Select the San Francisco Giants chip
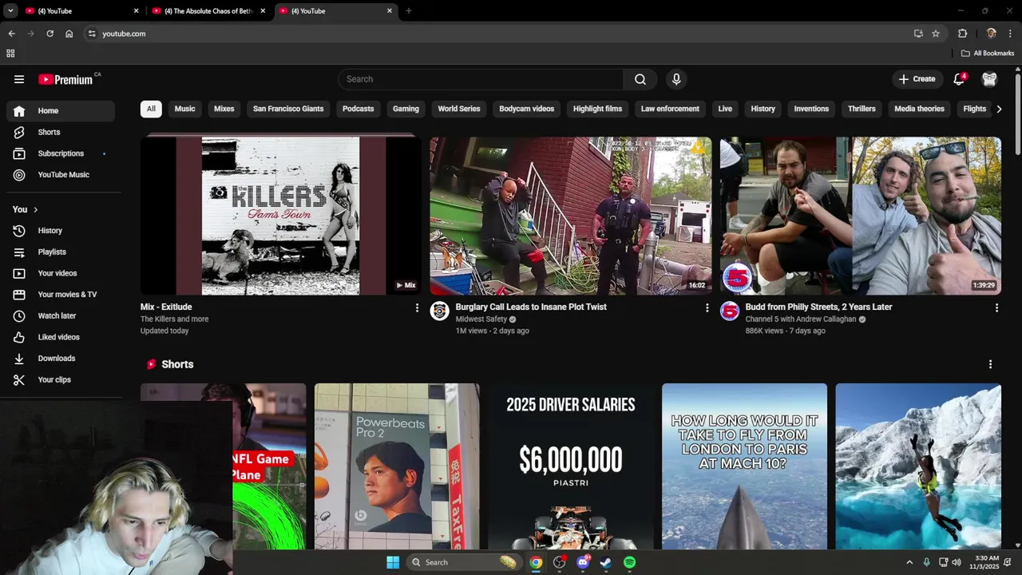 click(288, 109)
